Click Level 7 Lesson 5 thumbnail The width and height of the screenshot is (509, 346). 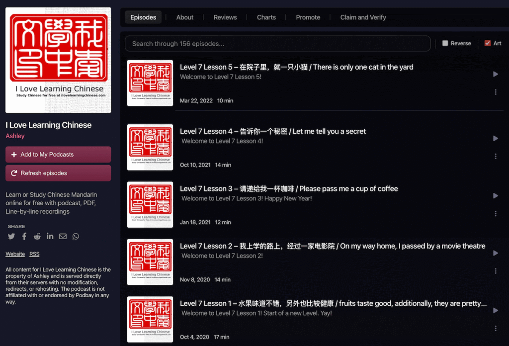[150, 83]
